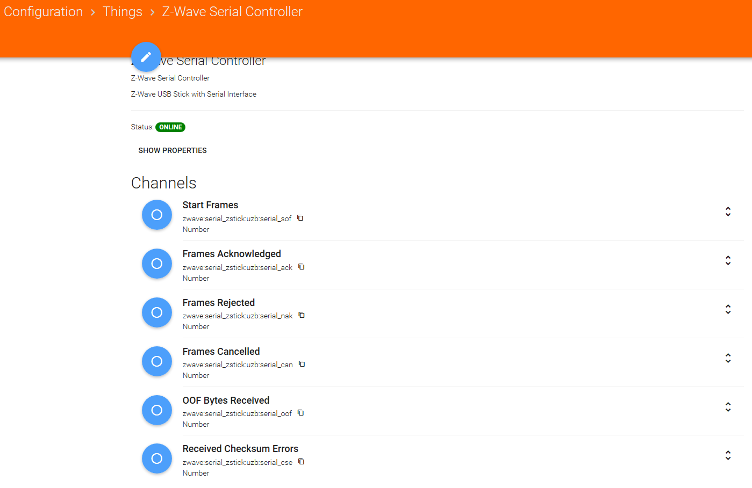Copy the serial_sof channel ID
This screenshot has width=752, height=488.
pyautogui.click(x=300, y=218)
